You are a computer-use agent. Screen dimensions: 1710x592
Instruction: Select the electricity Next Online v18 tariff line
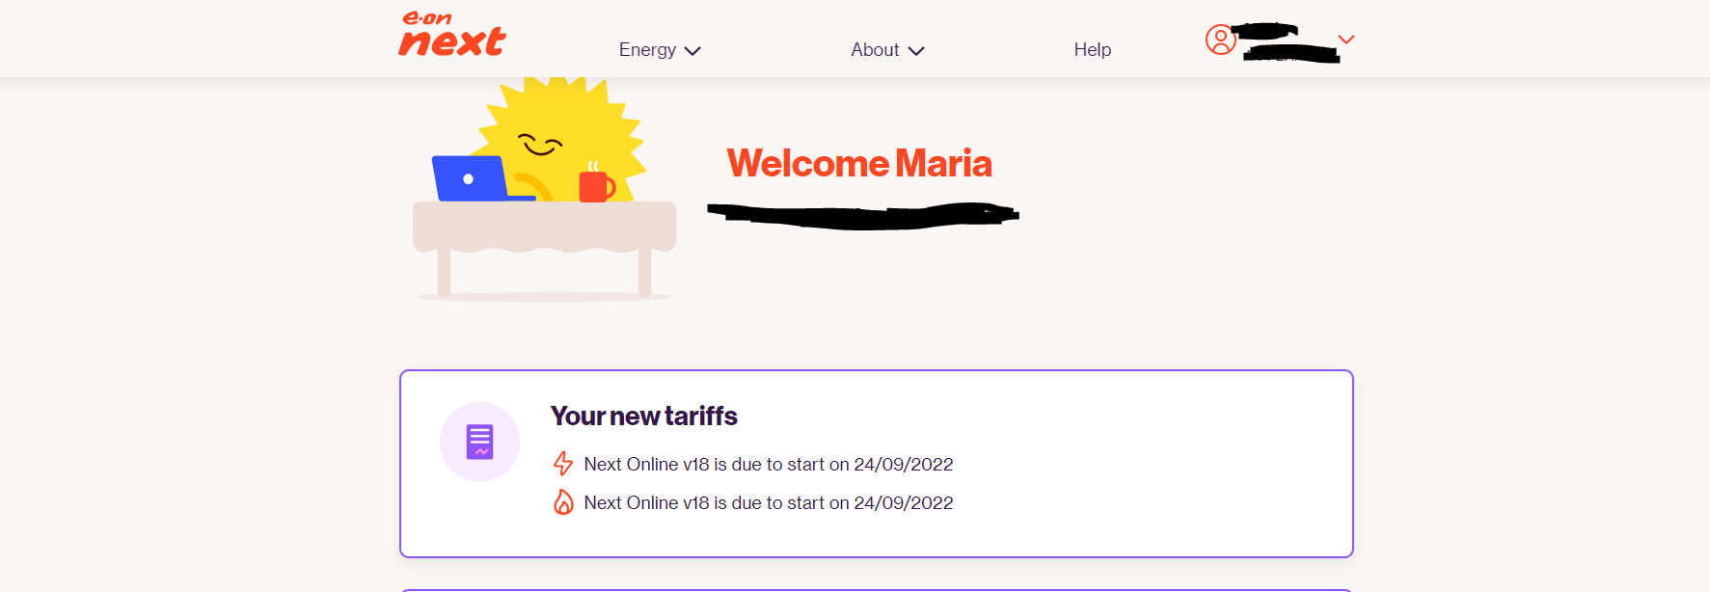point(768,464)
